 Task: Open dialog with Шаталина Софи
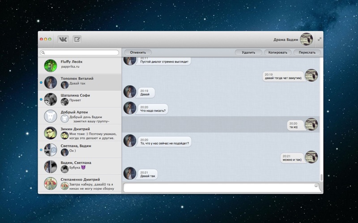click(x=80, y=99)
